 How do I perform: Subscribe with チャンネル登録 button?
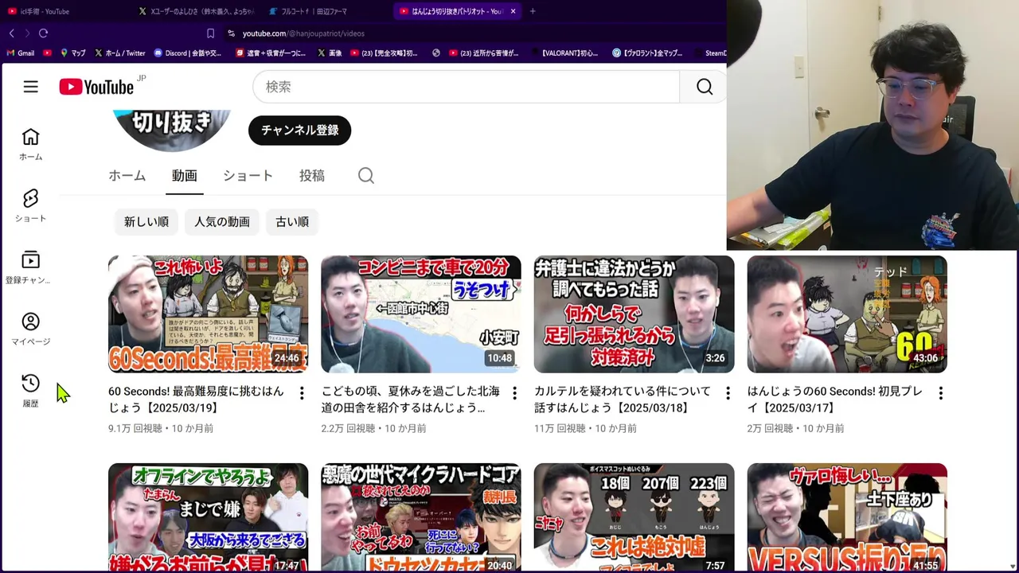coord(299,131)
